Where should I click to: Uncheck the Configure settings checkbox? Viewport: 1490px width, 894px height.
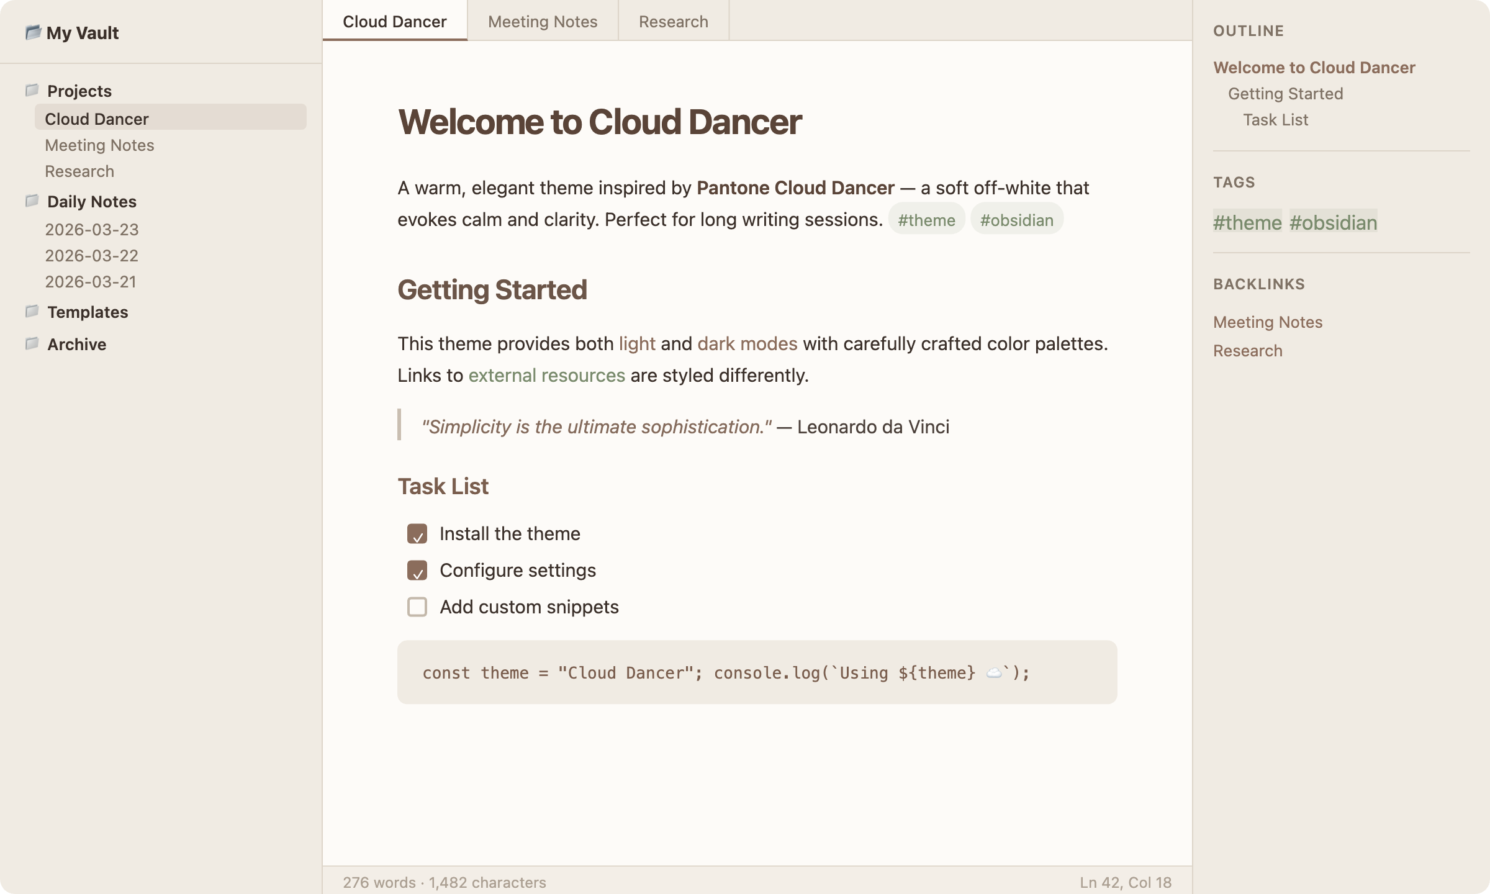coord(417,571)
